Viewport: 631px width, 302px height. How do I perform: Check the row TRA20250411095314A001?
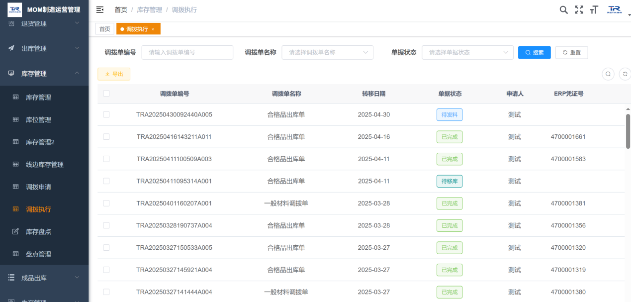pyautogui.click(x=106, y=181)
